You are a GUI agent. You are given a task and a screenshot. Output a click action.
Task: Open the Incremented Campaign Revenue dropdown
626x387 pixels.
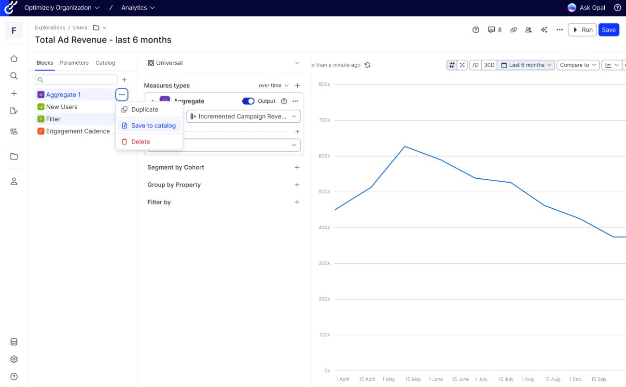click(243, 116)
